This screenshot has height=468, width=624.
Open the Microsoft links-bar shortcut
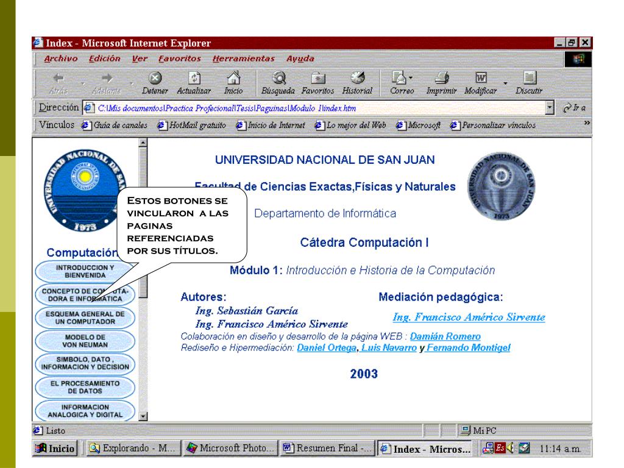[418, 125]
